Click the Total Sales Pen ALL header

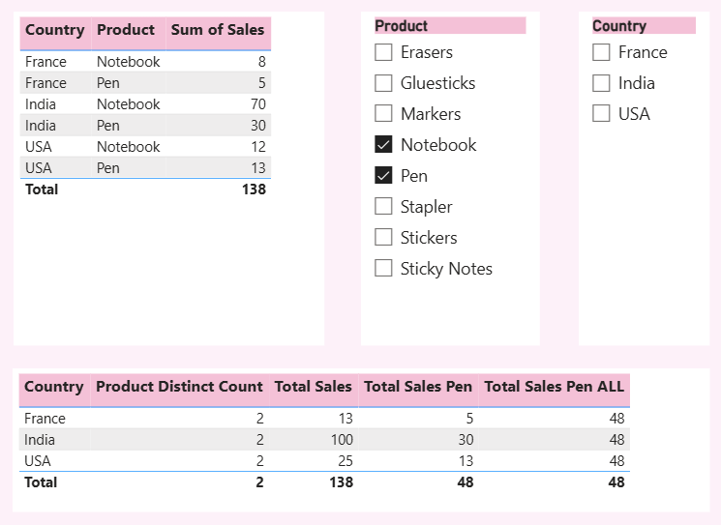pyautogui.click(x=554, y=387)
